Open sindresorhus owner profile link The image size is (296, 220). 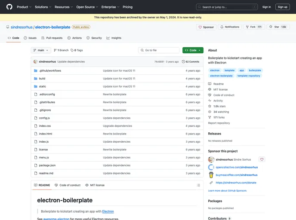pyautogui.click(x=22, y=27)
